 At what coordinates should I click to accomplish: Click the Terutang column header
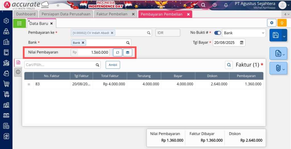144,76
